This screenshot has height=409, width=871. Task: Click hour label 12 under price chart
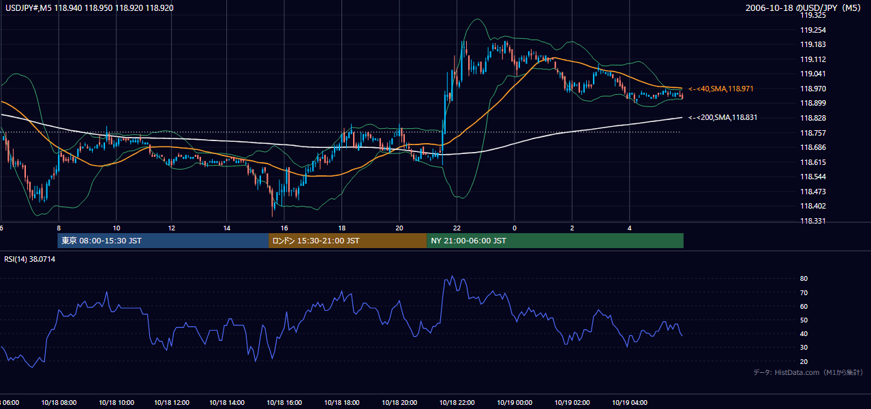point(172,228)
